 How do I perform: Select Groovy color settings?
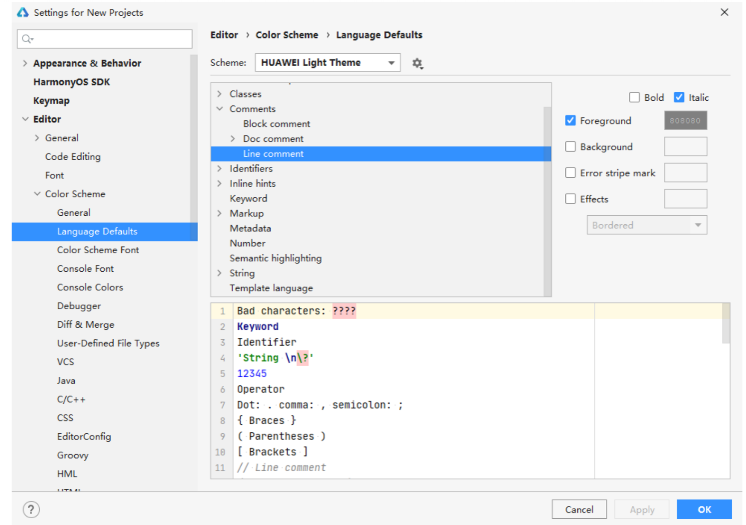pos(72,455)
